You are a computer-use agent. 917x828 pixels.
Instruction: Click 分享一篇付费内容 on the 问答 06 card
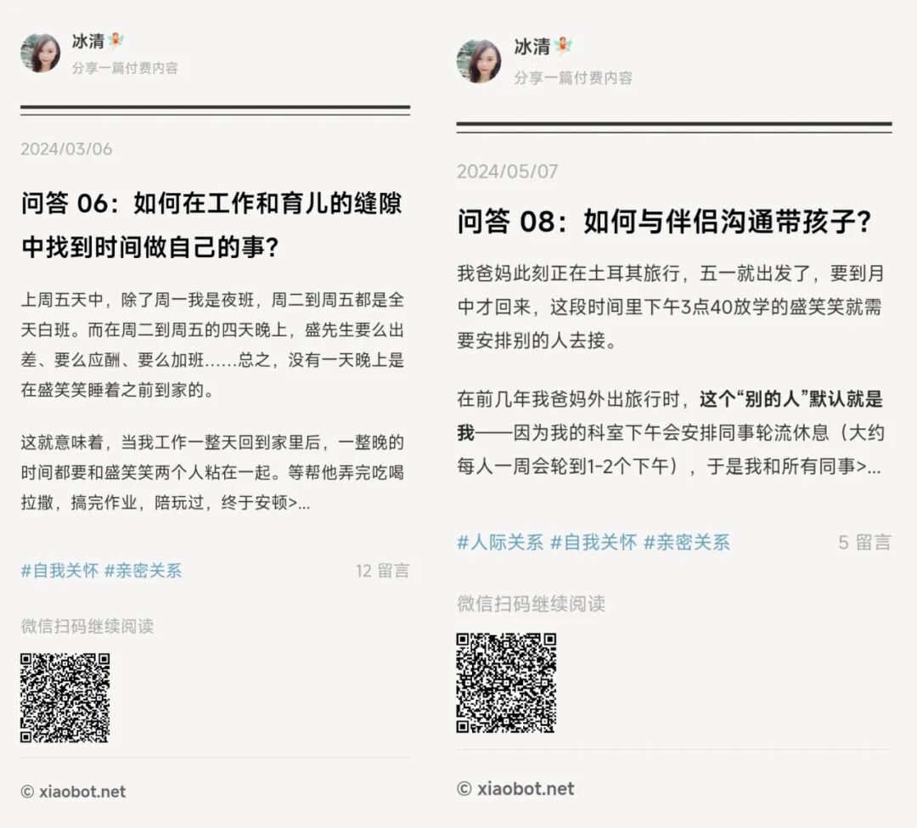125,68
